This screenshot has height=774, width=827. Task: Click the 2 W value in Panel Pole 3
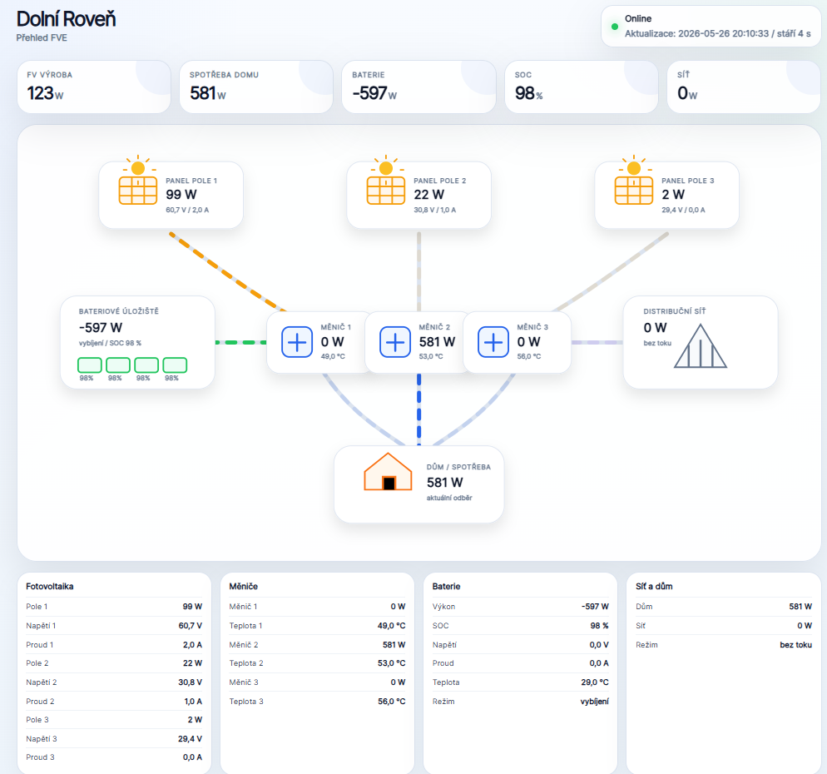[x=673, y=195]
